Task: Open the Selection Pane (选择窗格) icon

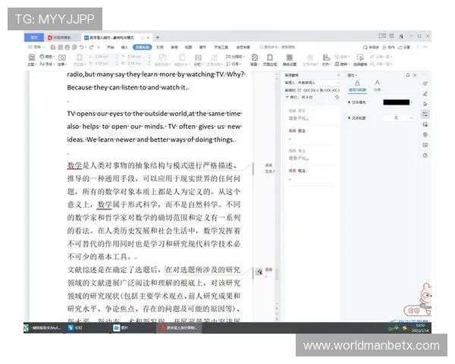Action: click(360, 60)
